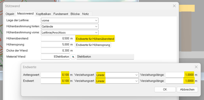The width and height of the screenshot is (204, 100).
Task: Close the Endwerte dialog
Action: point(196,67)
